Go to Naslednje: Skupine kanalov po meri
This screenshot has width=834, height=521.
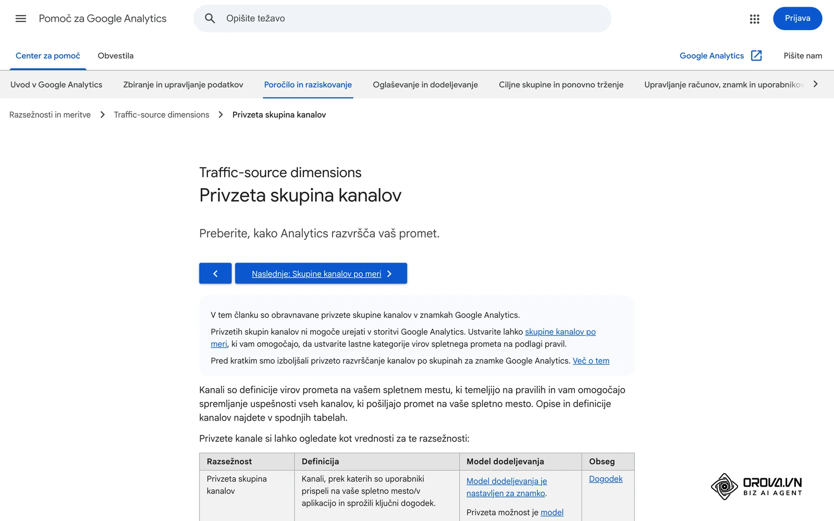321,274
